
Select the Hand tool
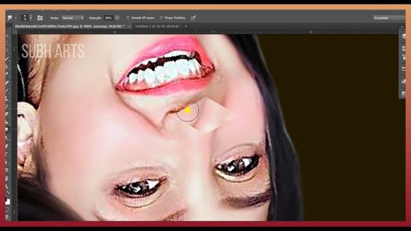8,178
